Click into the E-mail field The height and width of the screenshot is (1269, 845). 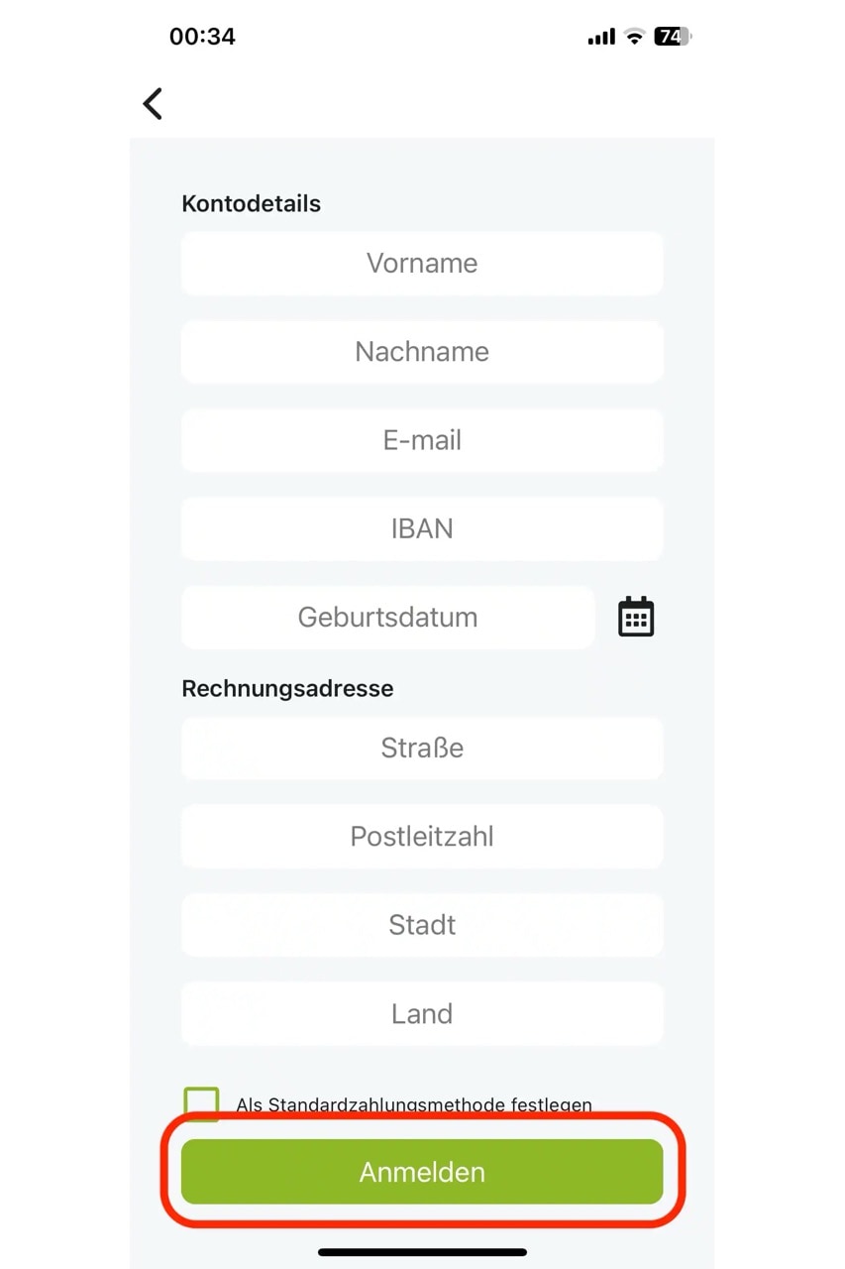click(x=422, y=440)
